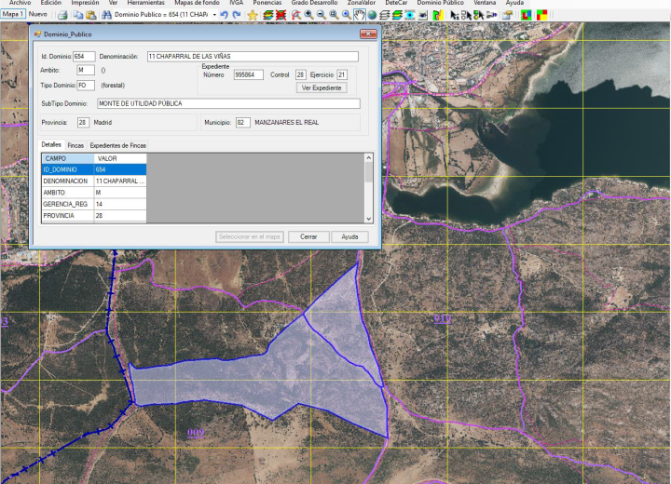
Task: Switch to the Mapa 1 tab
Action: [x=13, y=14]
